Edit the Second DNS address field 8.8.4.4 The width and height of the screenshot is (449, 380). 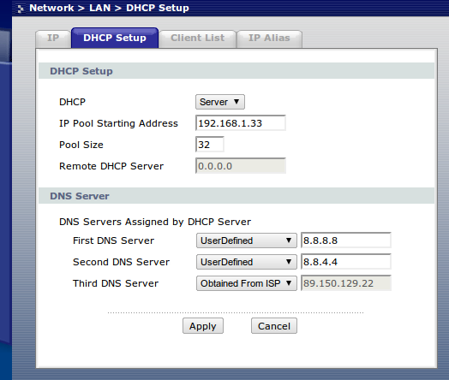346,262
